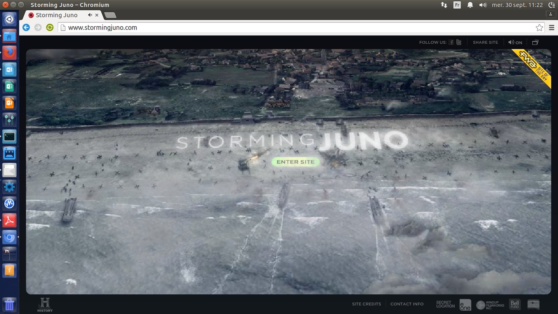
Task: Click the Chromium user profile icon
Action: [x=551, y=14]
